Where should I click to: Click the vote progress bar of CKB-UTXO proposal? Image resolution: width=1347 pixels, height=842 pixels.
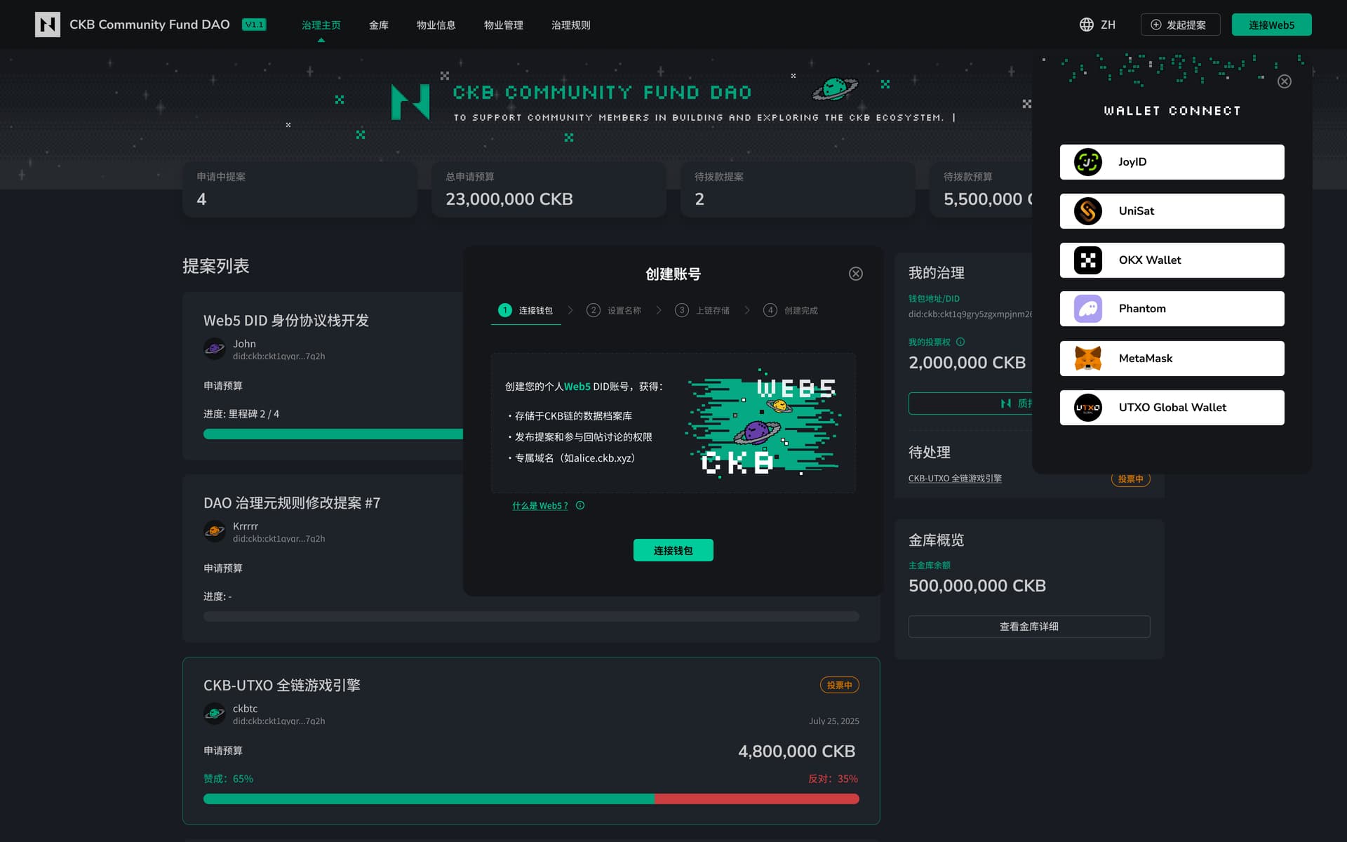click(x=530, y=798)
